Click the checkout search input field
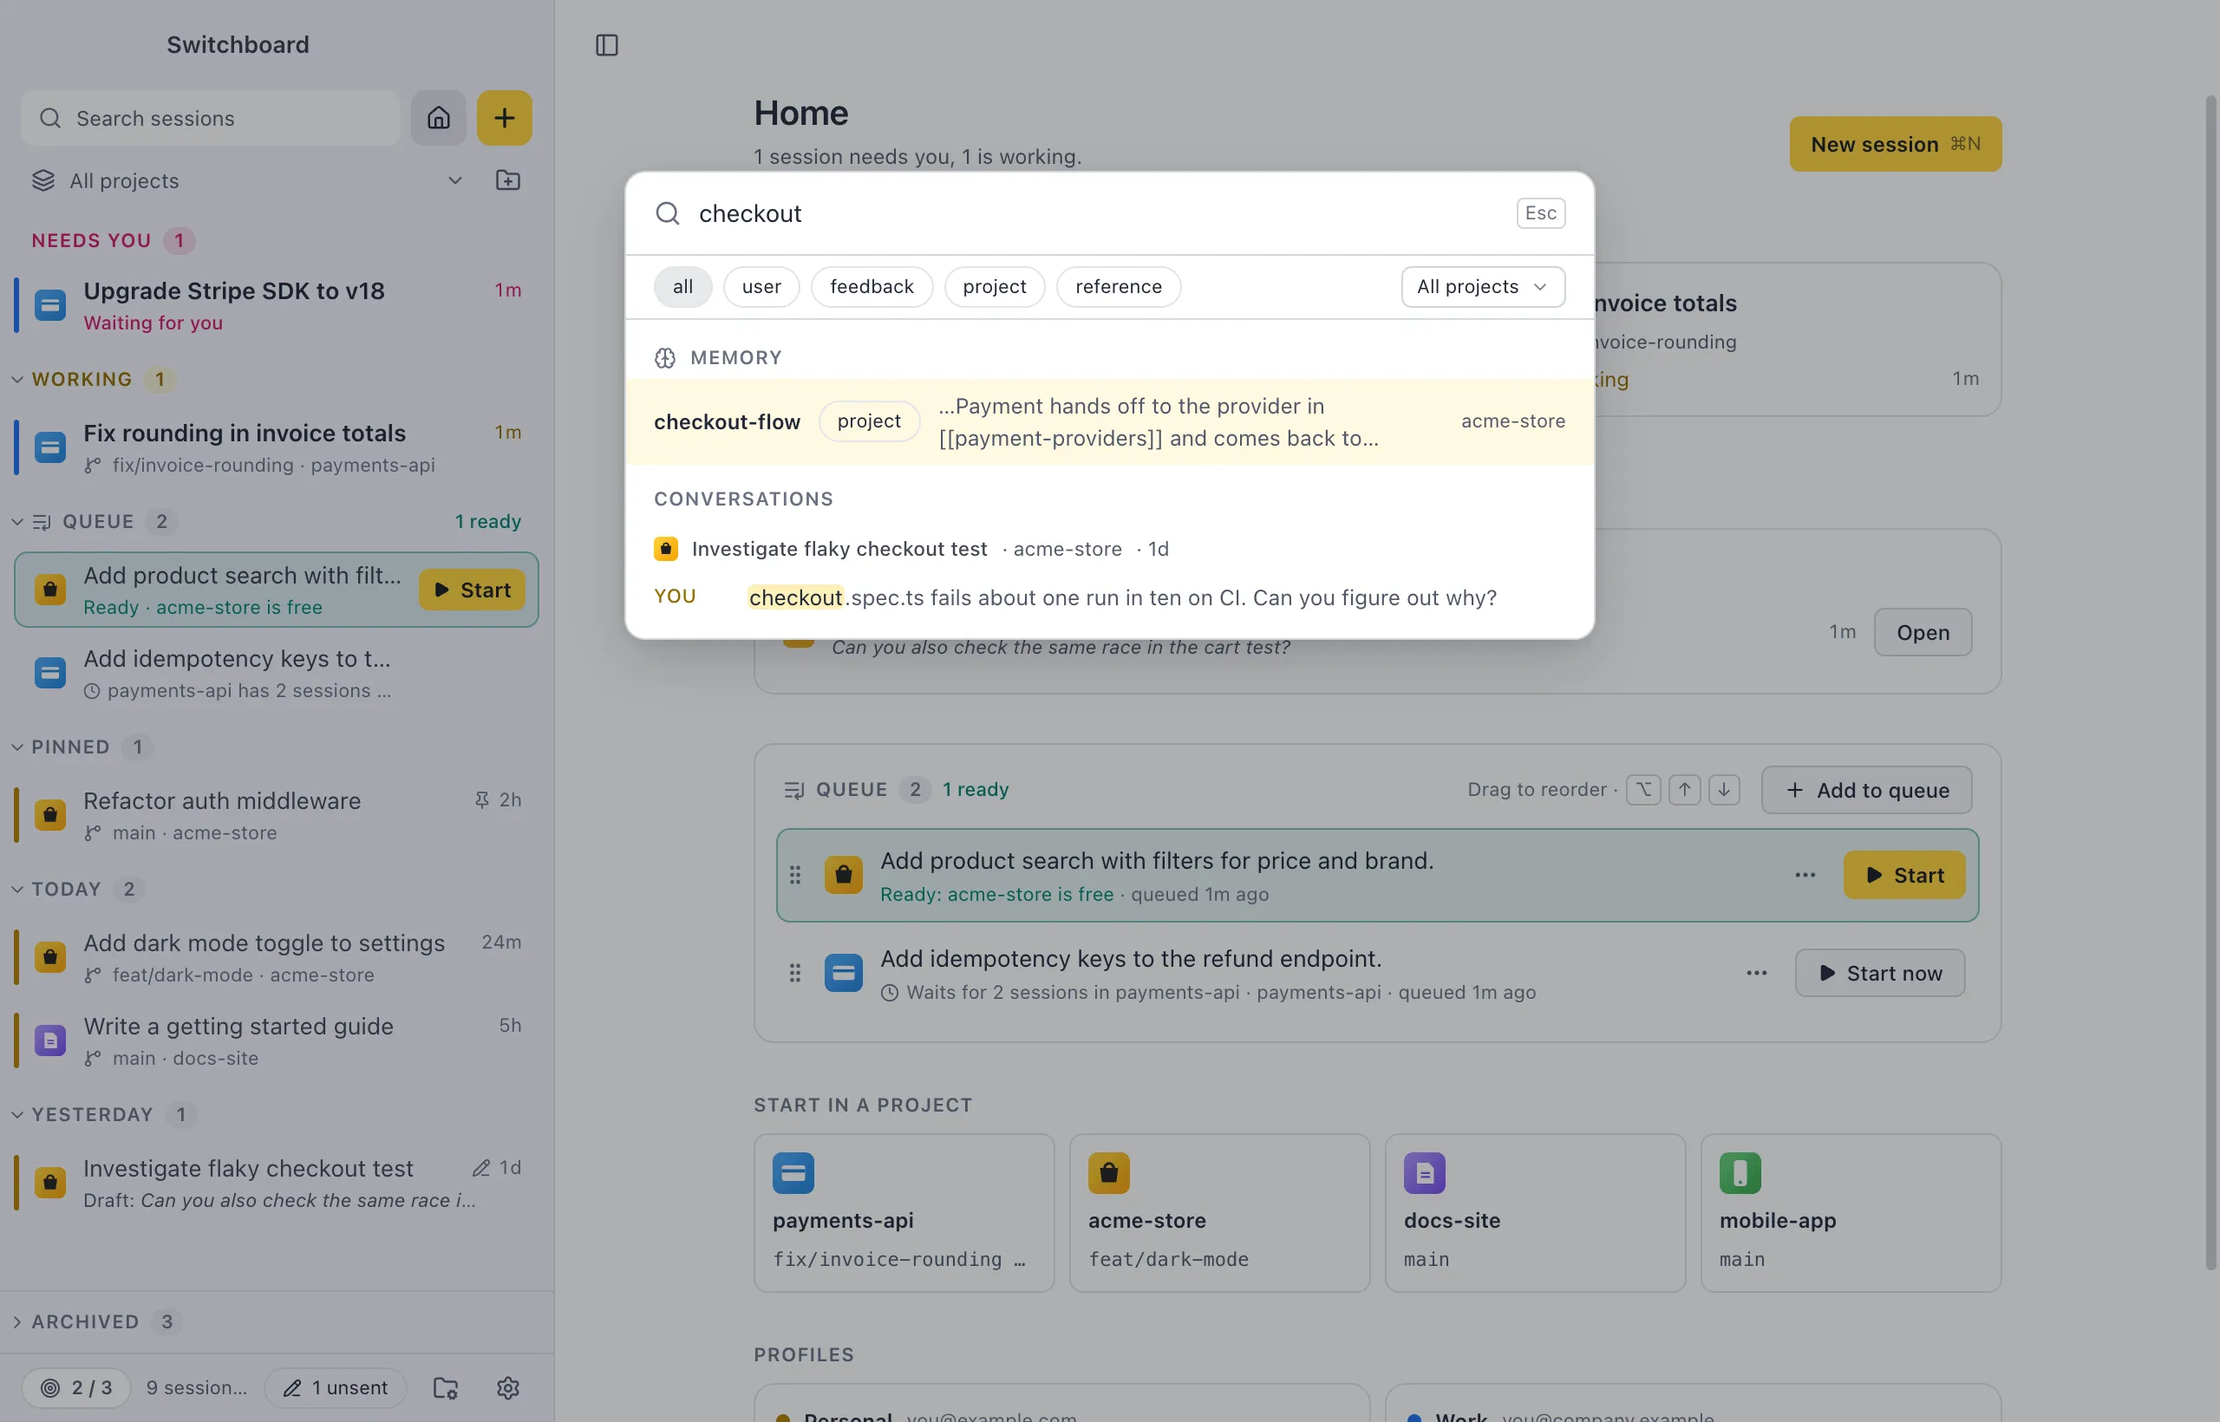The image size is (2220, 1422). pyautogui.click(x=1099, y=213)
